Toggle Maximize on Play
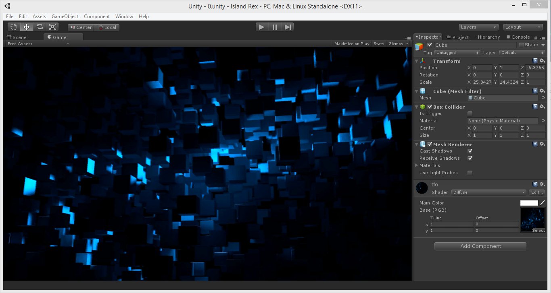 tap(352, 44)
